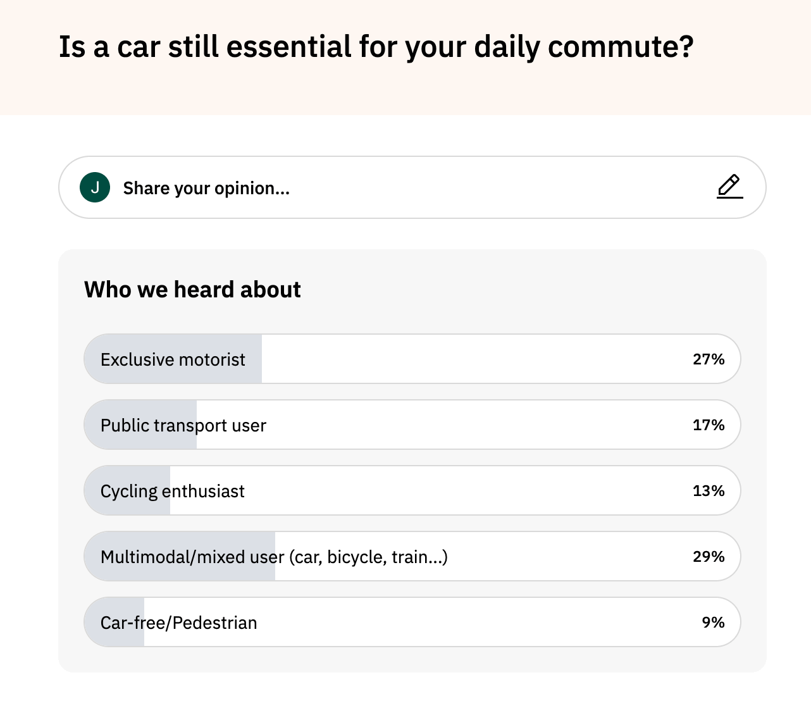This screenshot has height=701, width=811.
Task: Click the car commute question title
Action: coord(376,47)
